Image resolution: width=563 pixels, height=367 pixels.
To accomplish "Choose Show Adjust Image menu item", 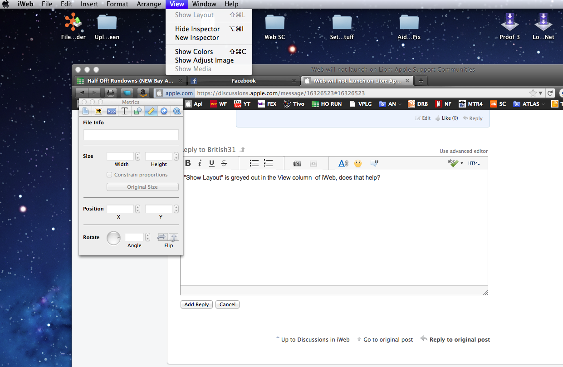I will [209, 60].
